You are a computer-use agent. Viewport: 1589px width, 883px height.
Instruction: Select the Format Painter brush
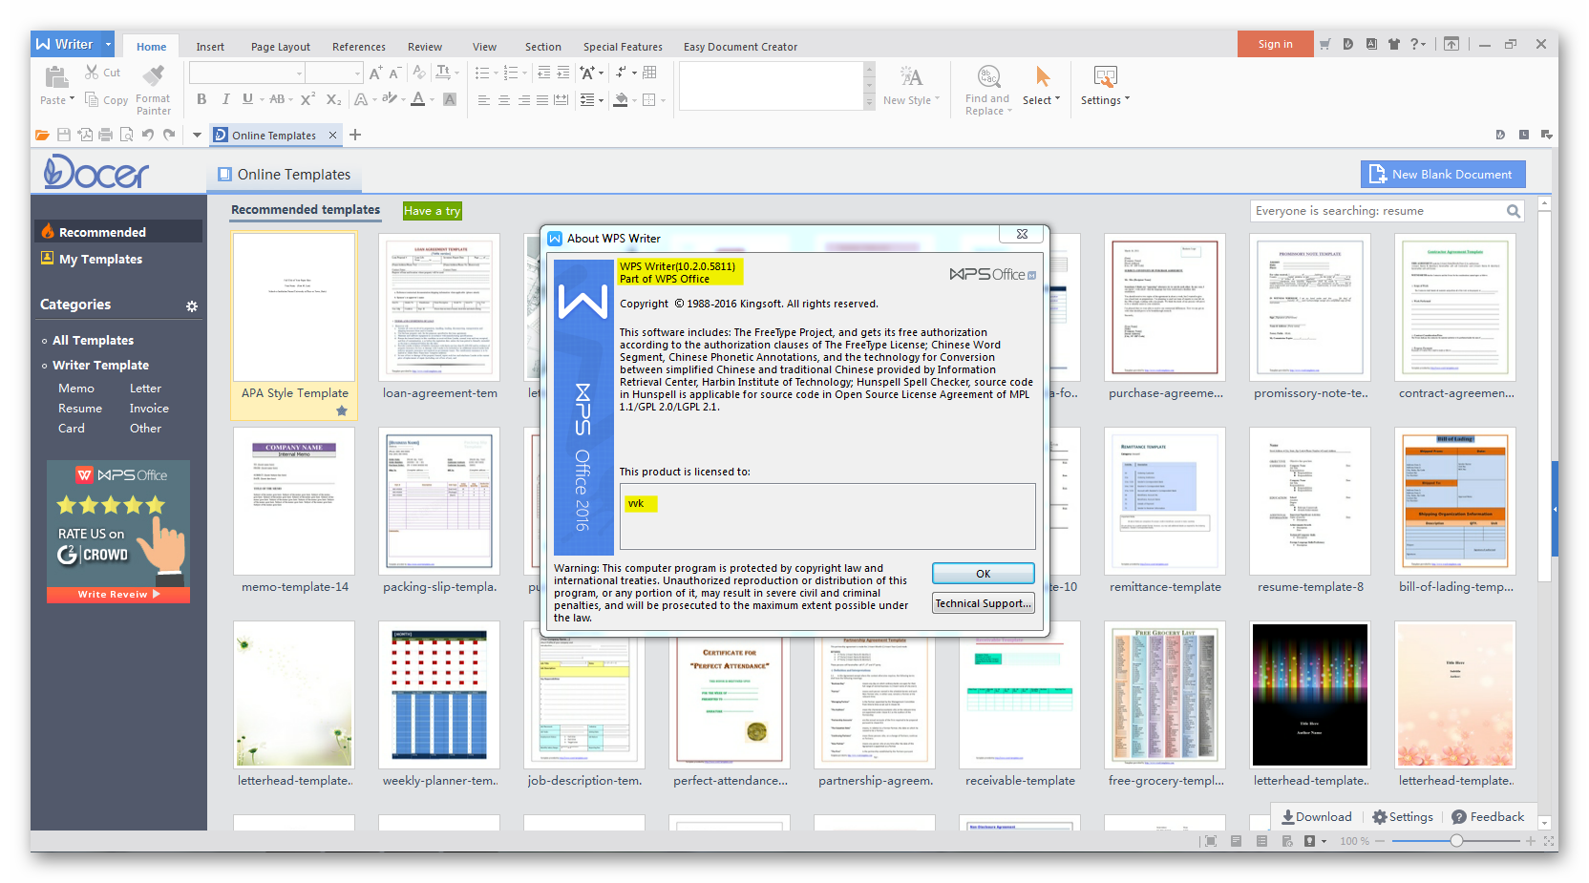coord(153,76)
